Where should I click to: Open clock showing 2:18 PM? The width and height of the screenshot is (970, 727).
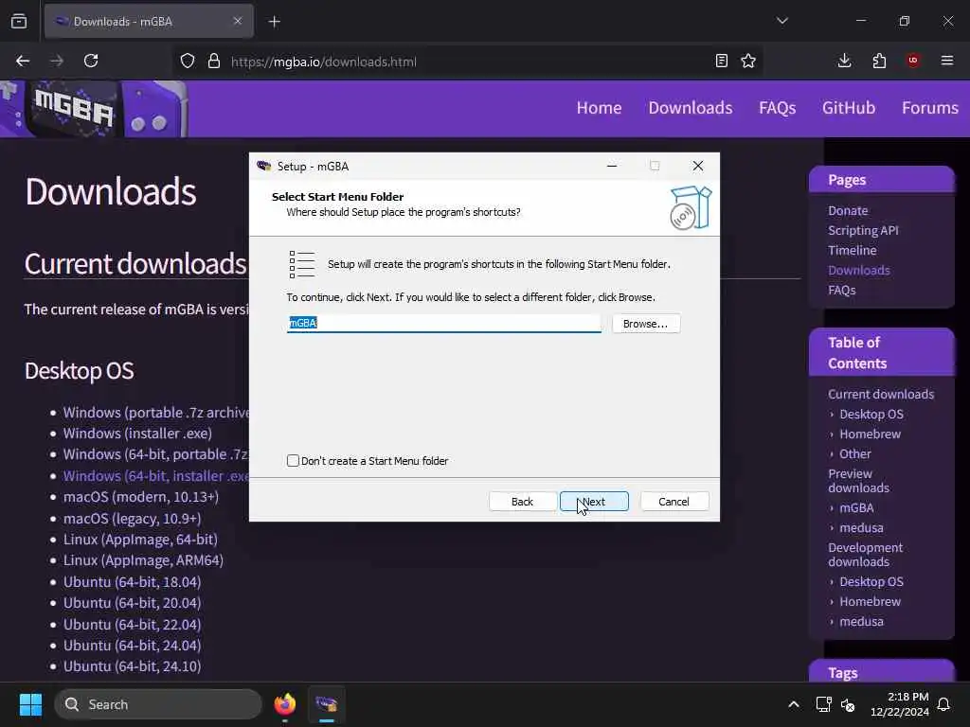point(900,704)
